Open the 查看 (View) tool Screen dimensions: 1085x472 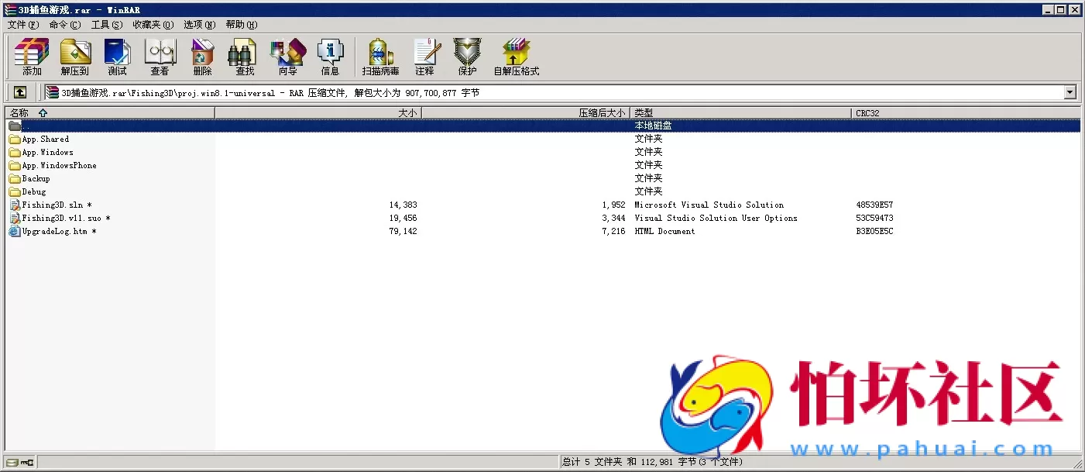(x=160, y=57)
